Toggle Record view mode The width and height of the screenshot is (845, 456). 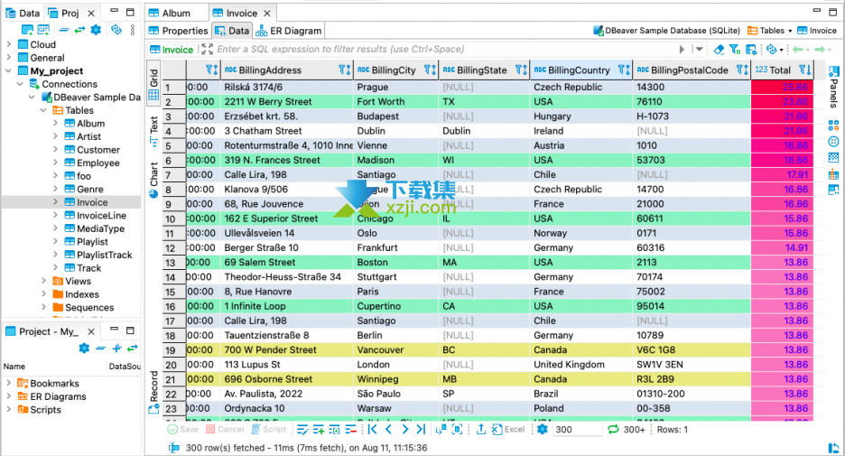tap(153, 393)
